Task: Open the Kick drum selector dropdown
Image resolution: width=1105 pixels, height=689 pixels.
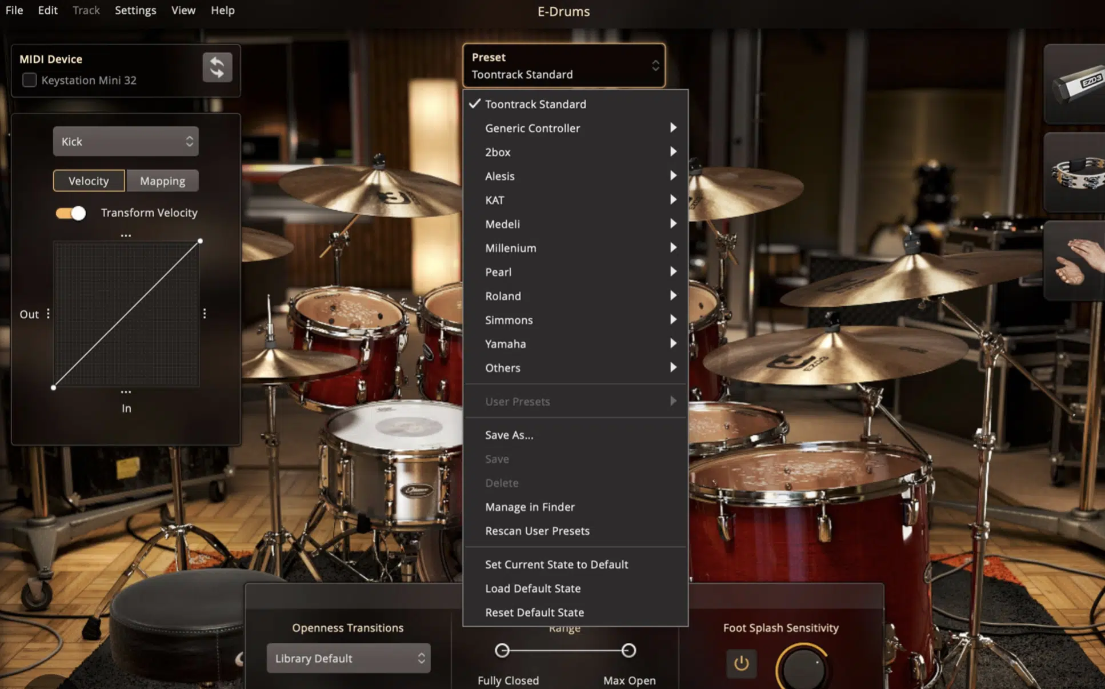Action: pyautogui.click(x=125, y=141)
